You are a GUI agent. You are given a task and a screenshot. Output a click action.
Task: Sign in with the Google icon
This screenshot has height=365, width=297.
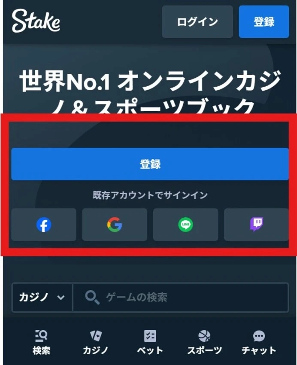(x=115, y=225)
